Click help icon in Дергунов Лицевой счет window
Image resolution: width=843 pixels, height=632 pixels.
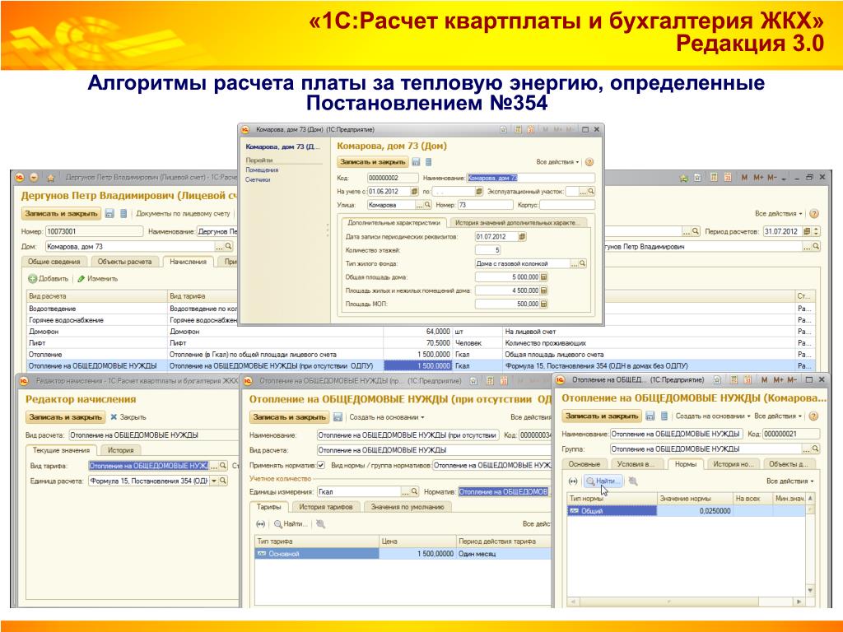pyautogui.click(x=814, y=214)
